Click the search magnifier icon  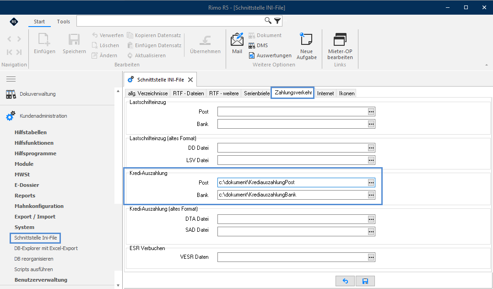268,21
